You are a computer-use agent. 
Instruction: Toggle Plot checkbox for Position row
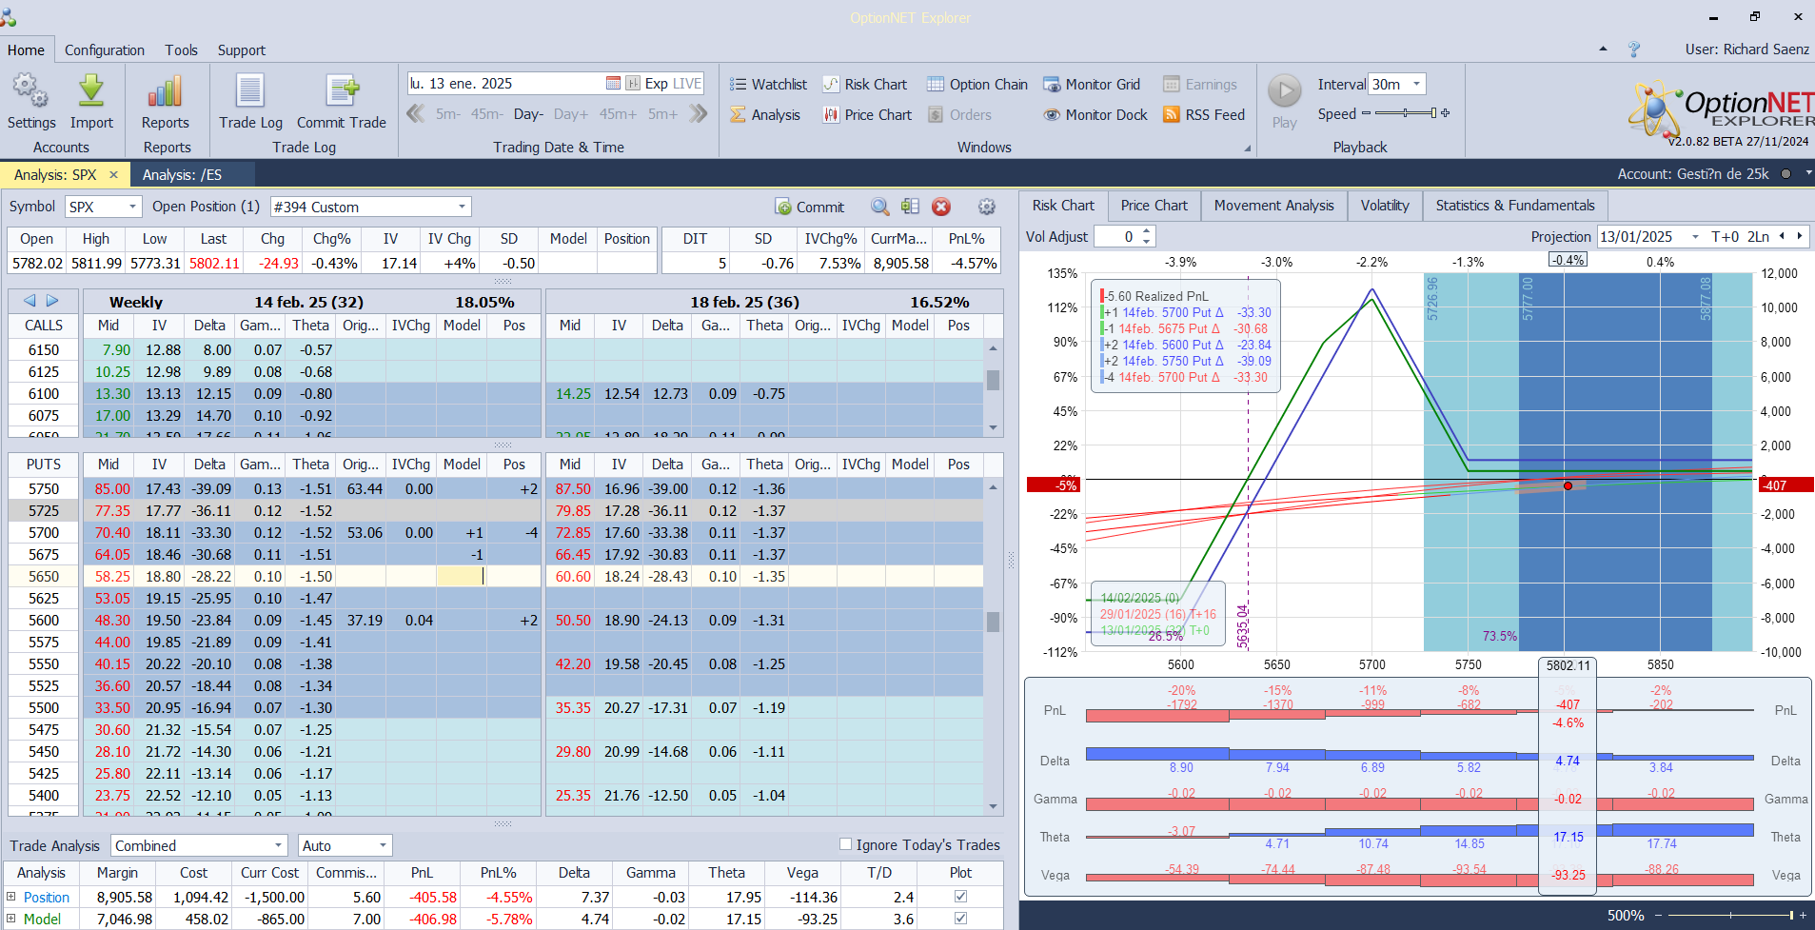[x=960, y=897]
